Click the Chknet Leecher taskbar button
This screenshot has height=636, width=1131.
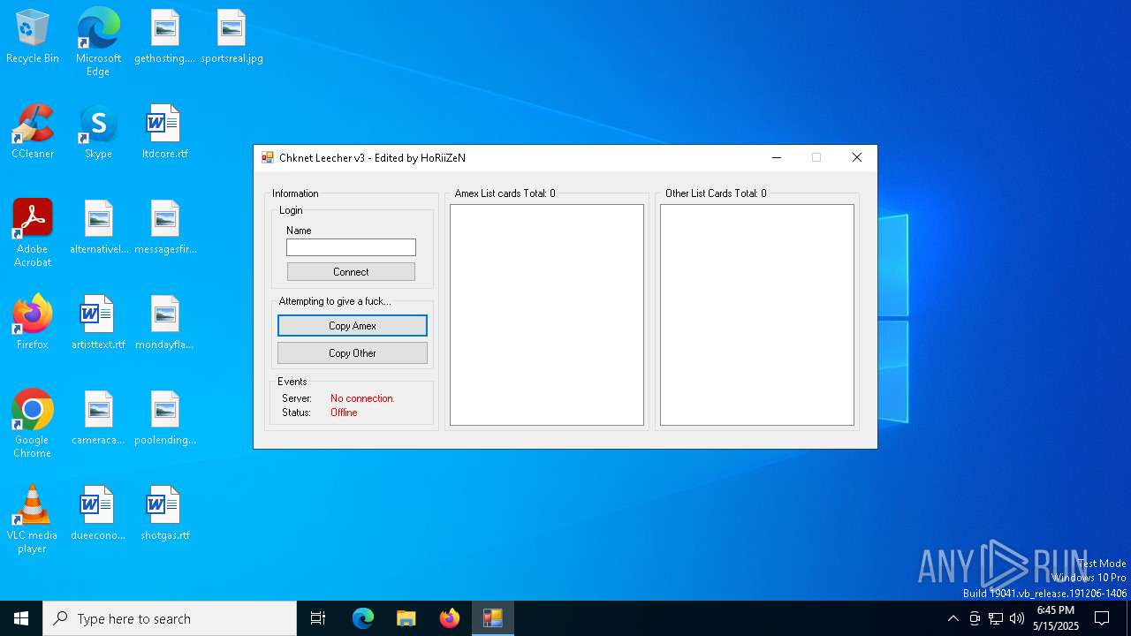[x=493, y=618]
